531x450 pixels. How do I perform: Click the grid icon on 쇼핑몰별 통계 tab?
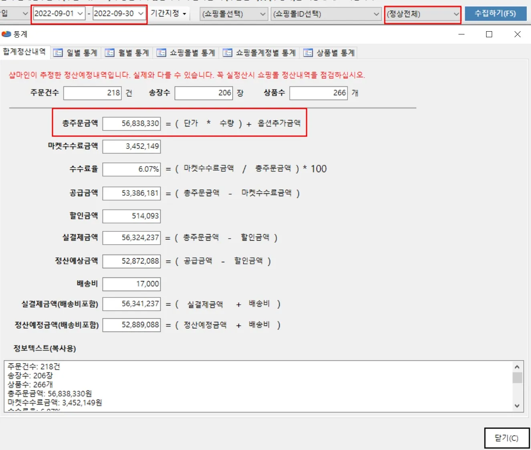162,52
